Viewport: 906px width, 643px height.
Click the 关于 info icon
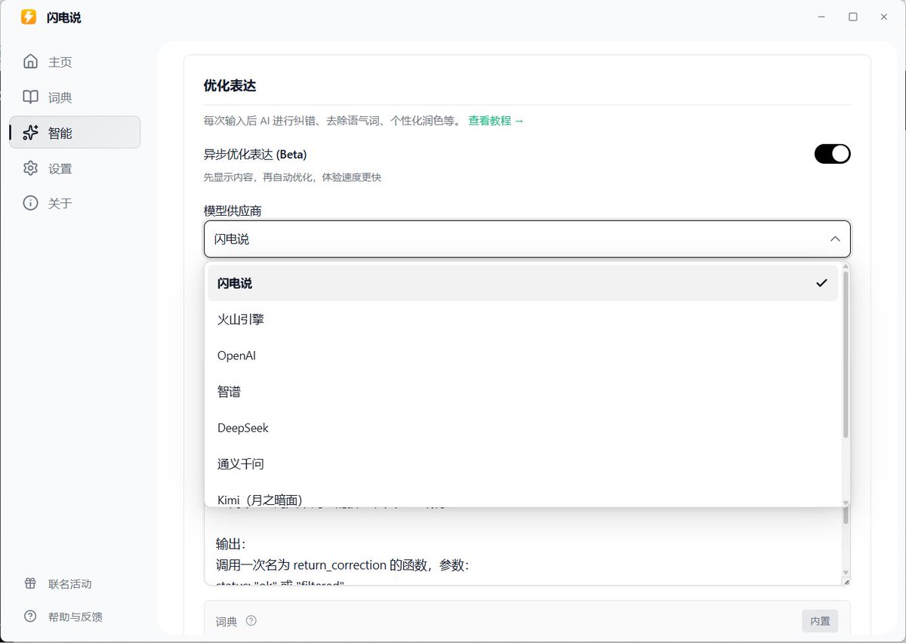[30, 203]
